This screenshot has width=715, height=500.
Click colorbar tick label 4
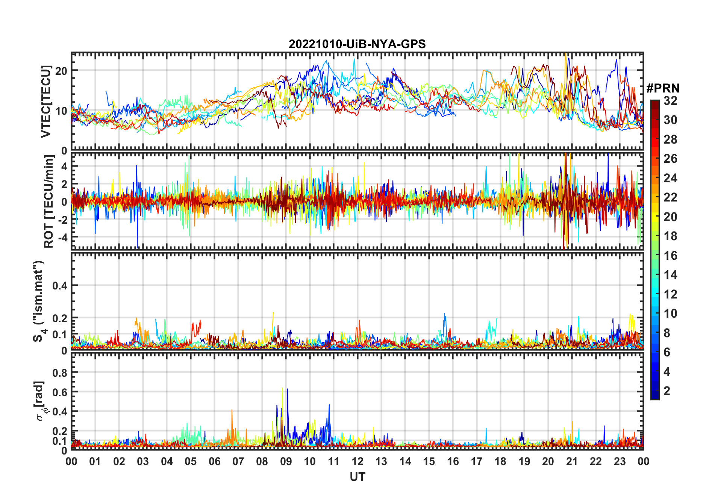pos(667,371)
